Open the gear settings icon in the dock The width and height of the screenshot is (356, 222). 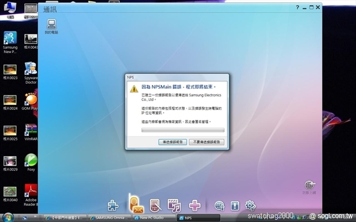(250, 206)
